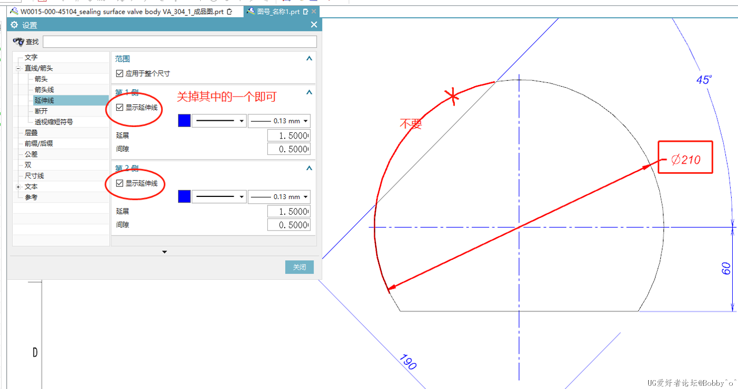The width and height of the screenshot is (738, 389).
Task: Select 直线/箭头 in the settings tree
Action: click(x=38, y=68)
